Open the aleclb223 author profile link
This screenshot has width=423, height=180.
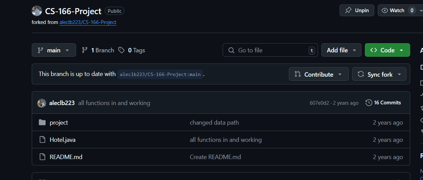pos(62,103)
